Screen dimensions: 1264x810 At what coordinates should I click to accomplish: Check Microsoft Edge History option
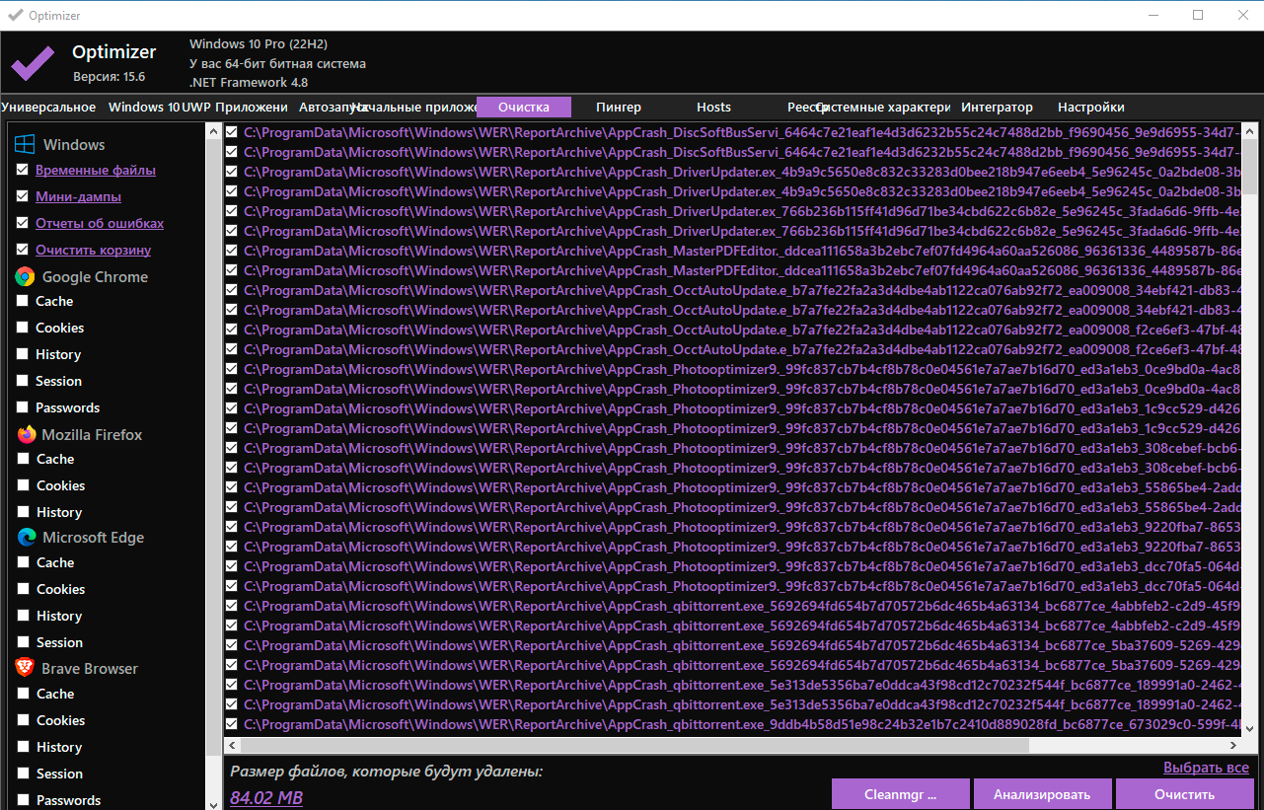coord(22,616)
